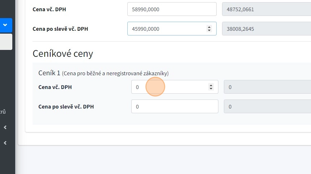The image size is (311, 174).
Task: Click the blue sidebar chevron-down button
Action: [5, 25]
